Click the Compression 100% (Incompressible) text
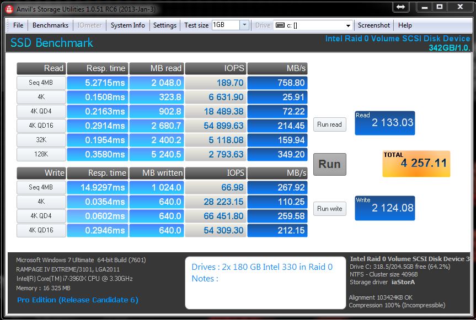 click(397, 305)
